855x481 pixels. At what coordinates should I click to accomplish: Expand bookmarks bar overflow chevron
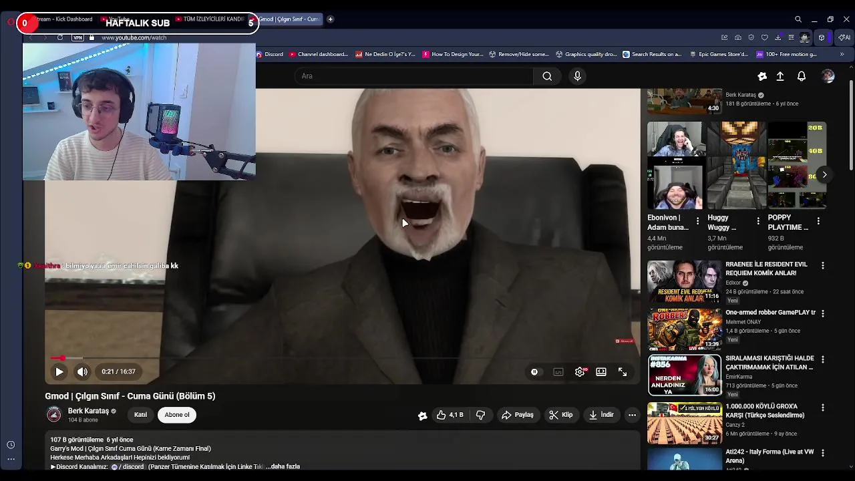(x=842, y=54)
